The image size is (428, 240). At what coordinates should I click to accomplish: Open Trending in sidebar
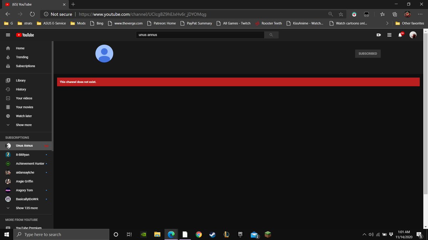(26, 57)
